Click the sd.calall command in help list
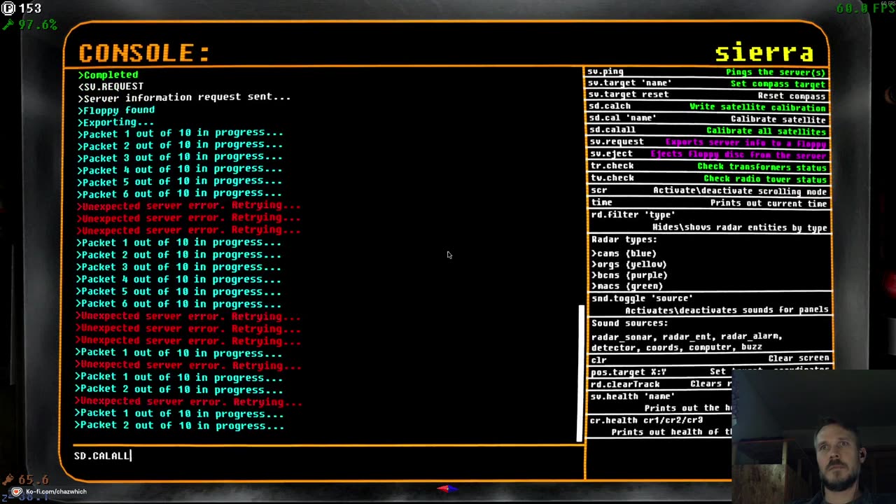 point(612,129)
